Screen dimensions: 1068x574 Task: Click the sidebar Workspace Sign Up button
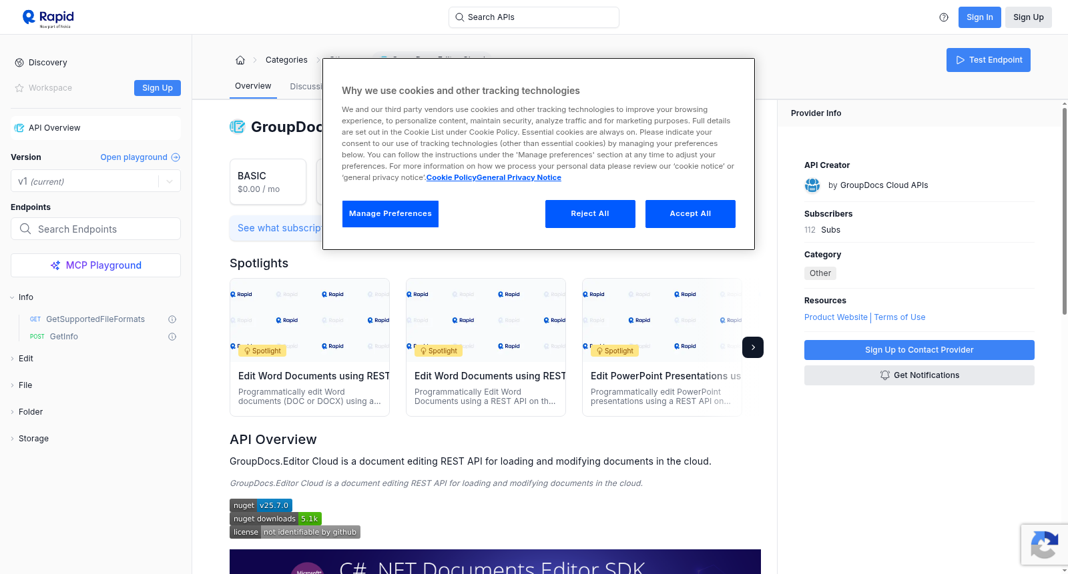(158, 88)
